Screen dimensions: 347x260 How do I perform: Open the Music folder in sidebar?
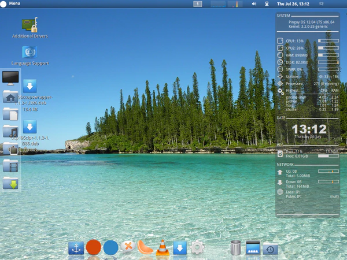click(x=10, y=131)
